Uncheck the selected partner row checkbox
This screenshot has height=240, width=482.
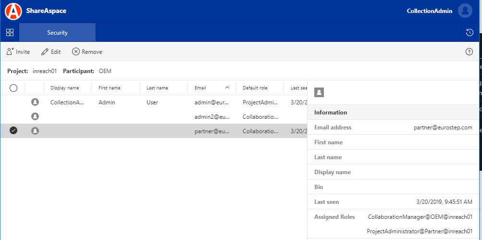pyautogui.click(x=13, y=131)
